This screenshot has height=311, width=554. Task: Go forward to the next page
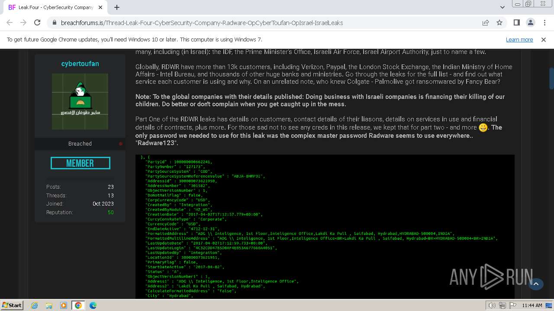coord(23,22)
